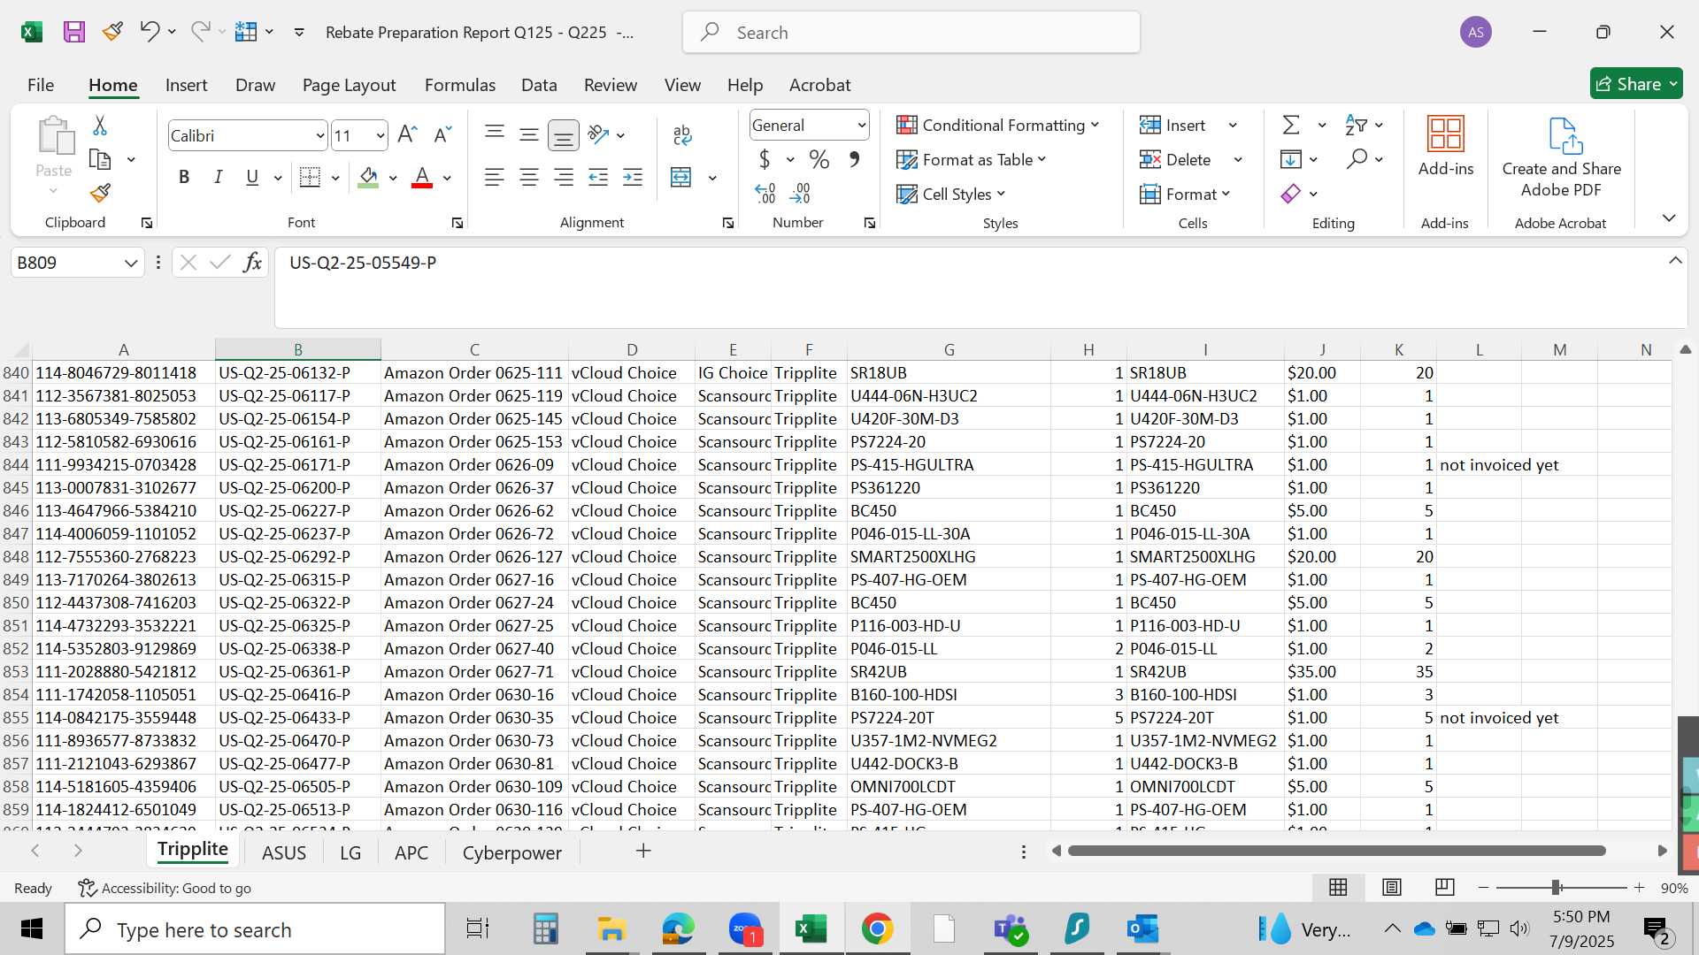The width and height of the screenshot is (1699, 955).
Task: Switch to the ASUS sheet tab
Action: coord(284,852)
